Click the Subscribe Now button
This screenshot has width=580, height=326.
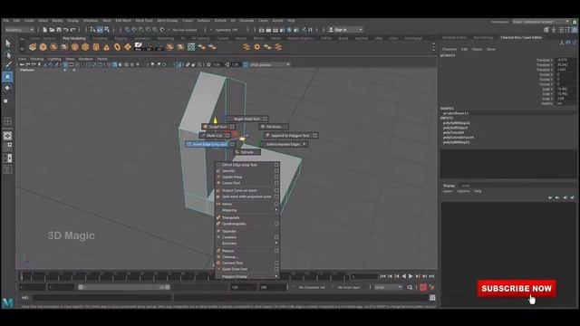pyautogui.click(x=517, y=288)
